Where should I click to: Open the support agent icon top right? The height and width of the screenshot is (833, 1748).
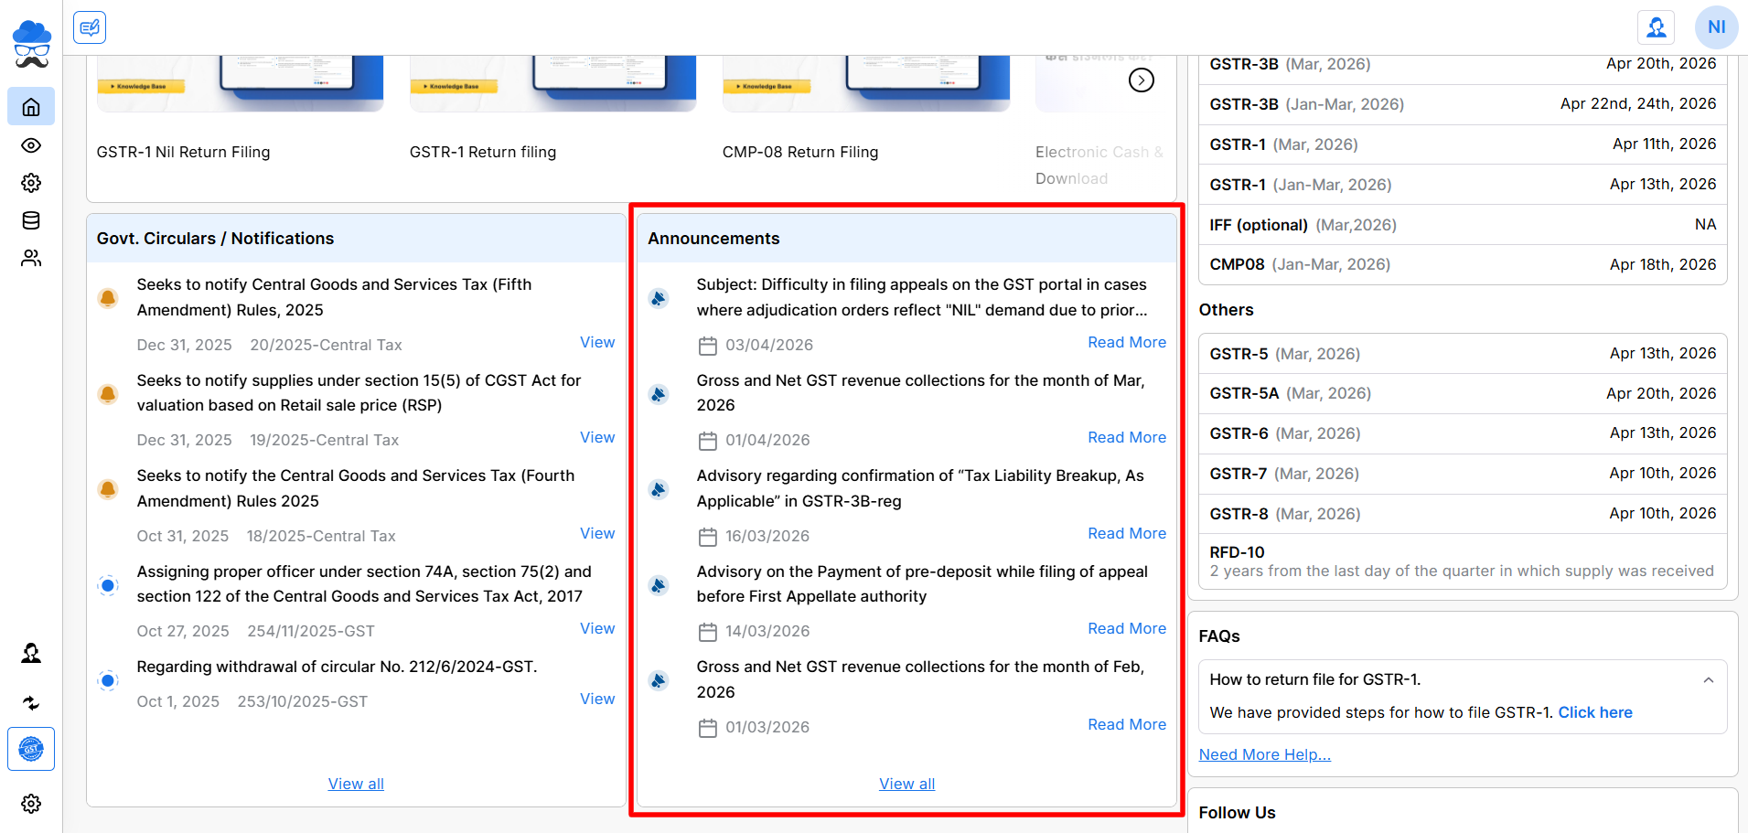tap(1656, 27)
